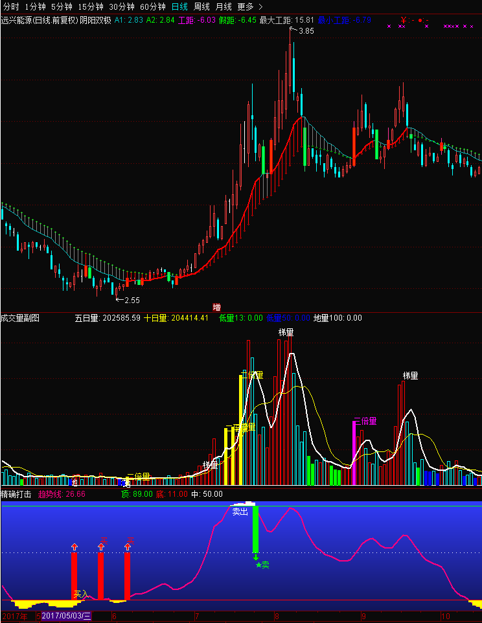
Task: Click the red ¥ symbol at top right
Action: pyautogui.click(x=403, y=20)
